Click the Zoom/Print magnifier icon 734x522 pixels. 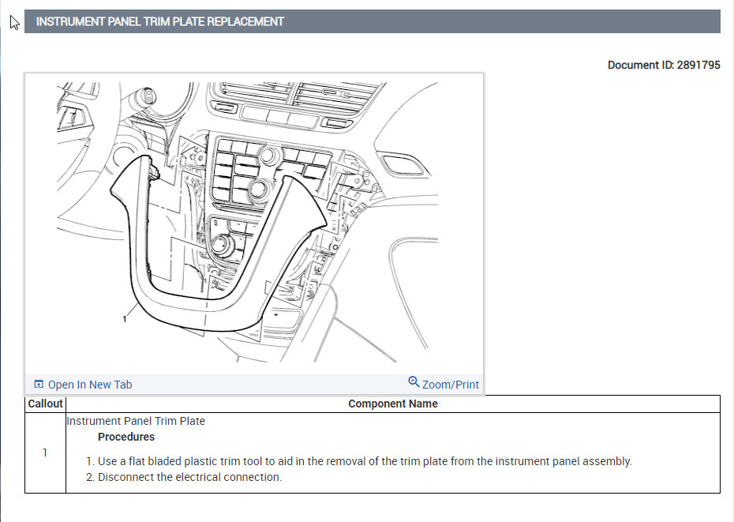(x=414, y=382)
